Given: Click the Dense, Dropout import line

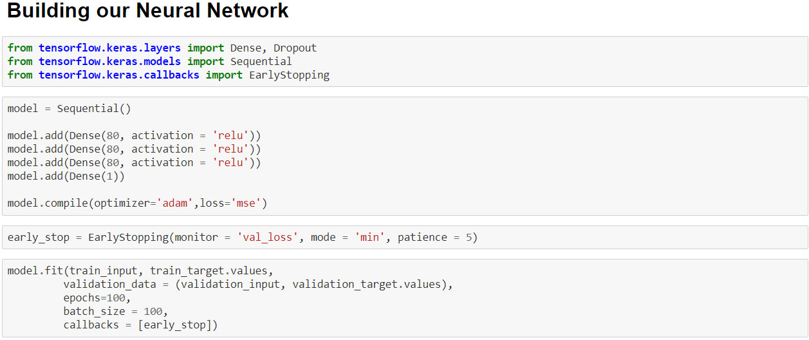Looking at the screenshot, I should coord(162,48).
